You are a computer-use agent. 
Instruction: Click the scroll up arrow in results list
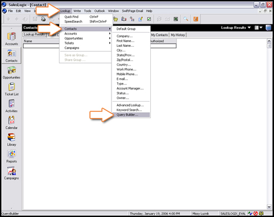[x=269, y=41]
